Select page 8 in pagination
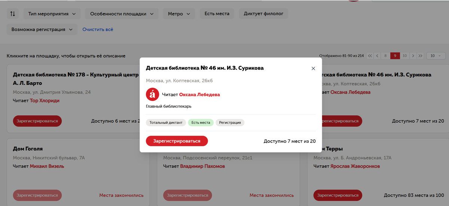The height and width of the screenshot is (206, 449). click(385, 56)
